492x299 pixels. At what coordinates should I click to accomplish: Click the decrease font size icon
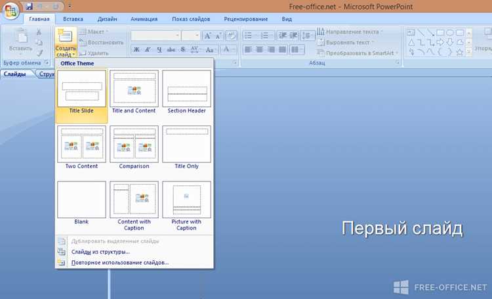[218, 36]
